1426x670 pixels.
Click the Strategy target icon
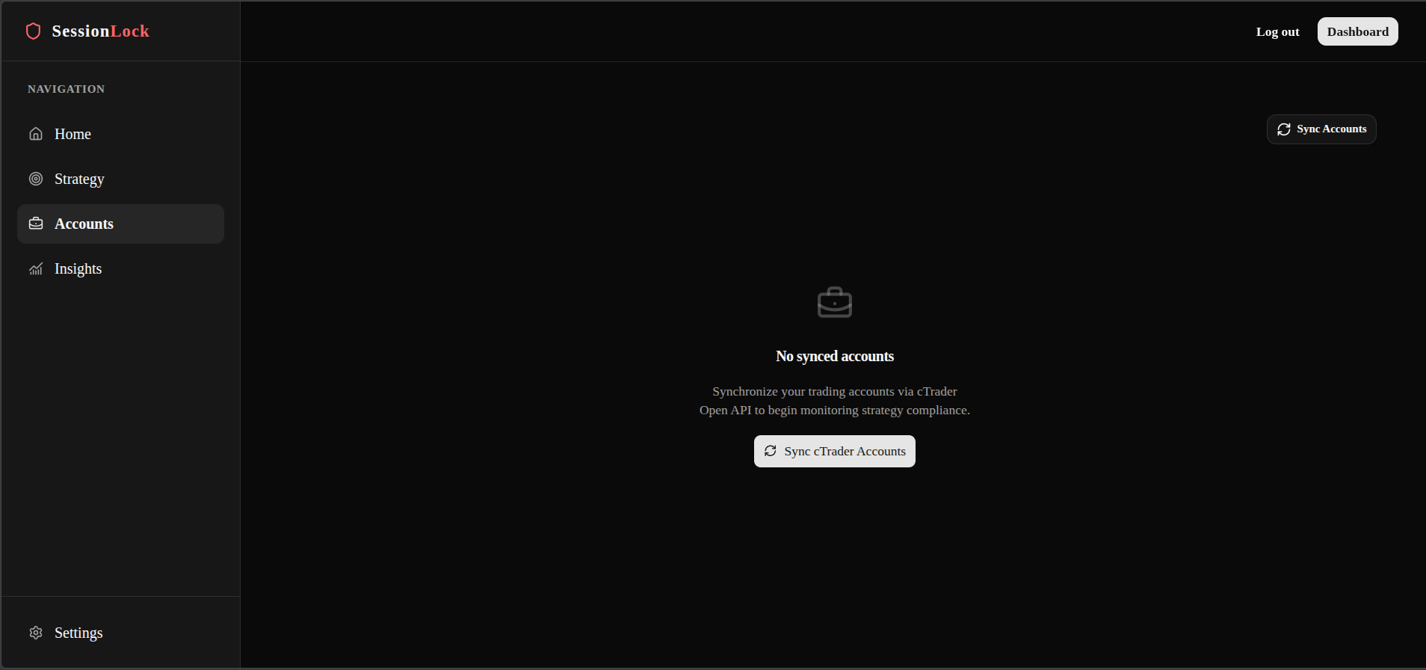pos(36,179)
